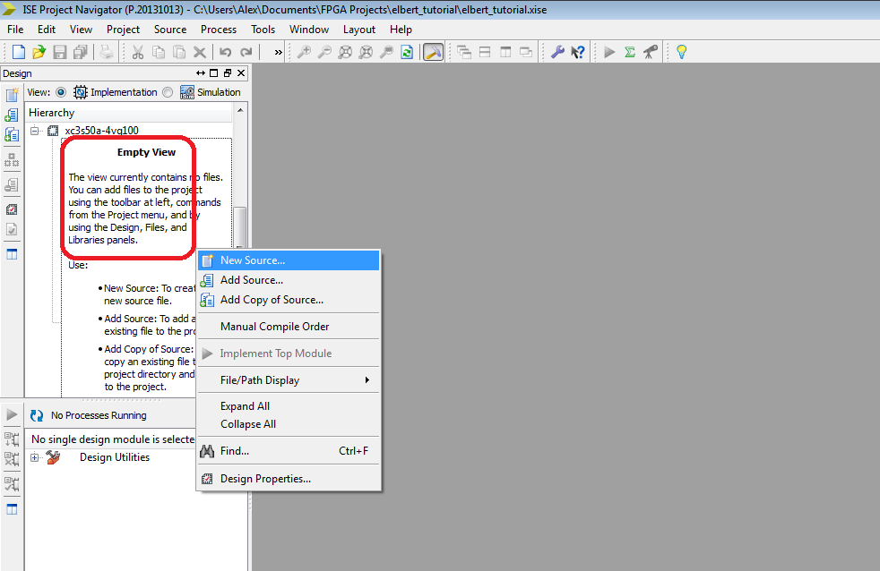Open the File menu
880x571 pixels.
15,30
